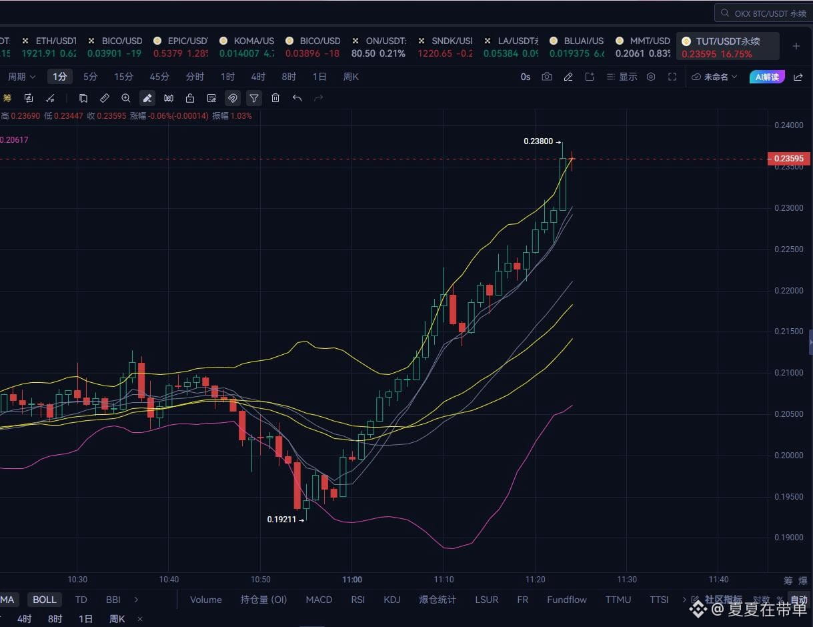
Task: Open the ETH/USDT ticker tab
Action: 49,47
